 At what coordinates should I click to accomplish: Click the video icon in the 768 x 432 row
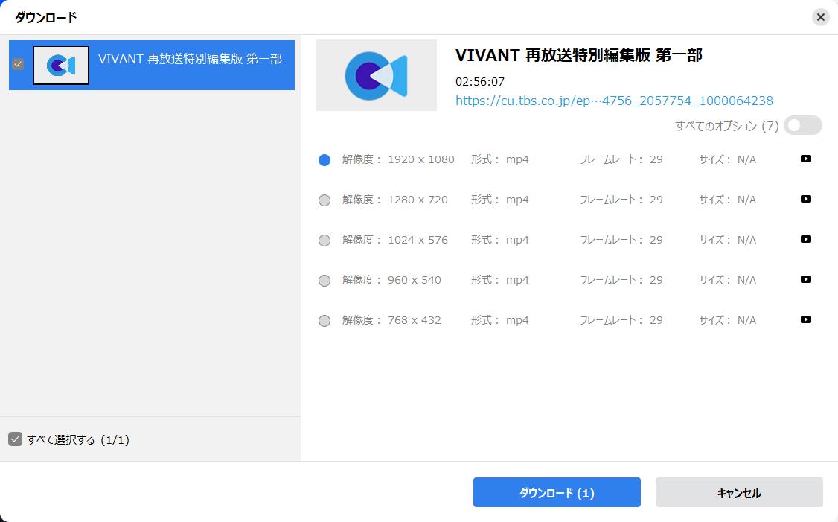(x=806, y=319)
